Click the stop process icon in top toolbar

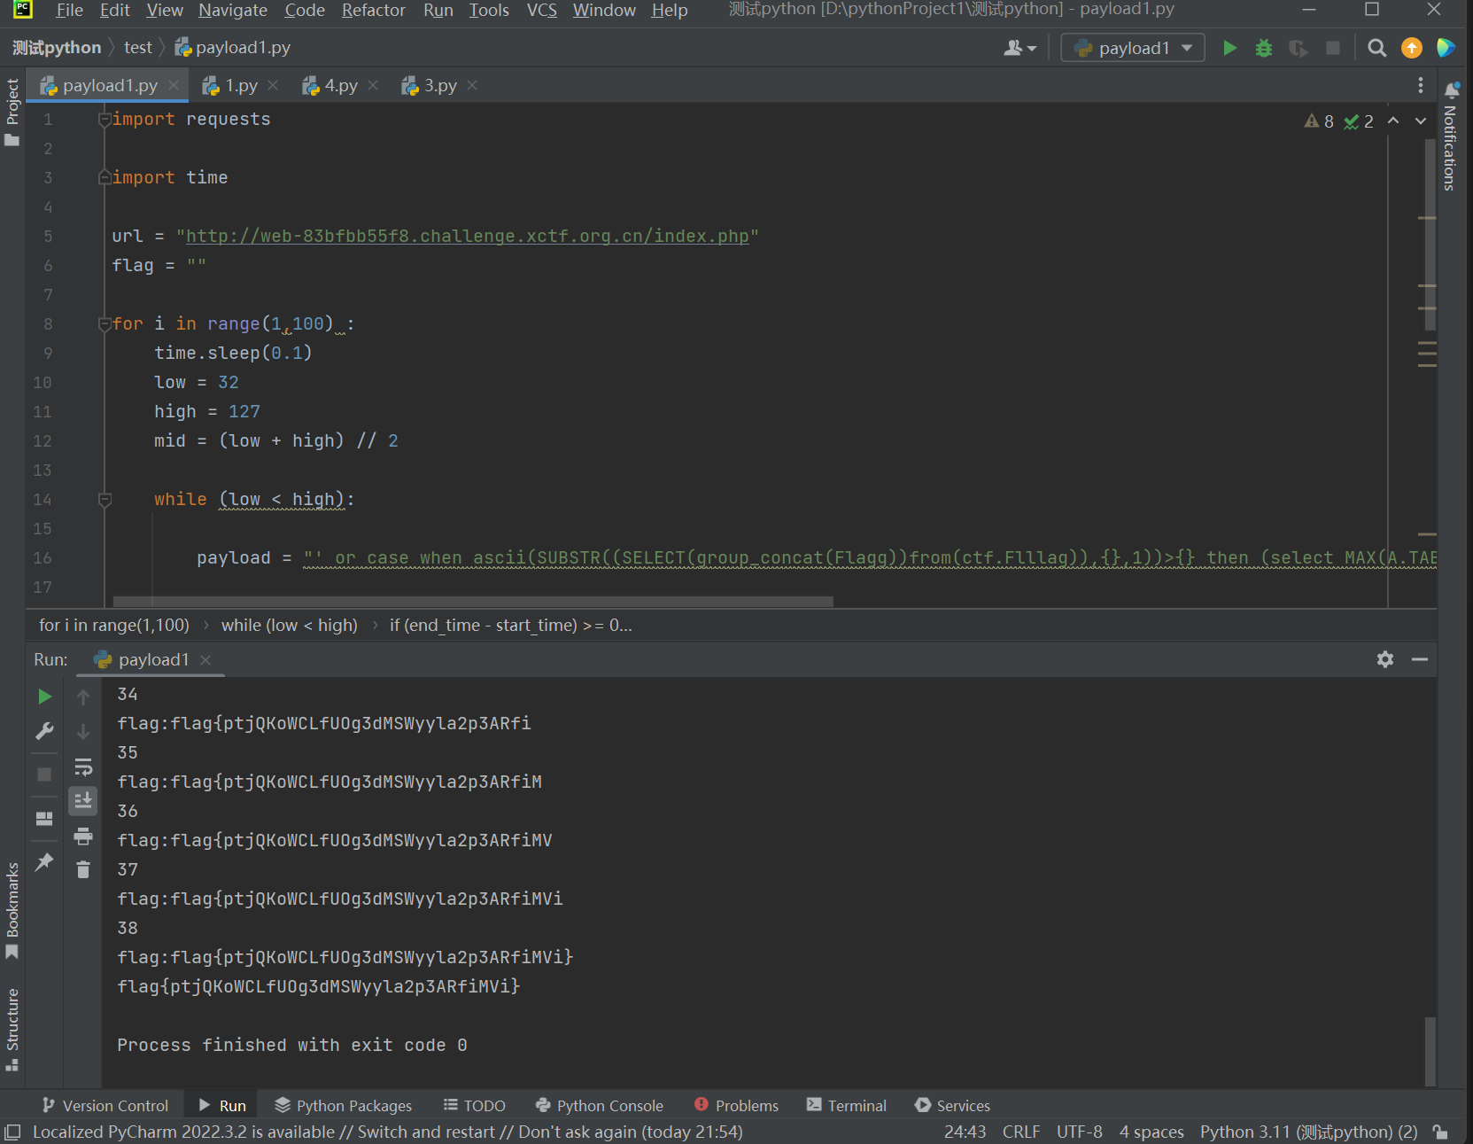coord(1333,48)
